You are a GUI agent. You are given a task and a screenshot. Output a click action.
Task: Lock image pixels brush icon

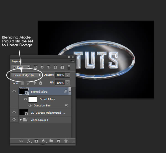28,83
